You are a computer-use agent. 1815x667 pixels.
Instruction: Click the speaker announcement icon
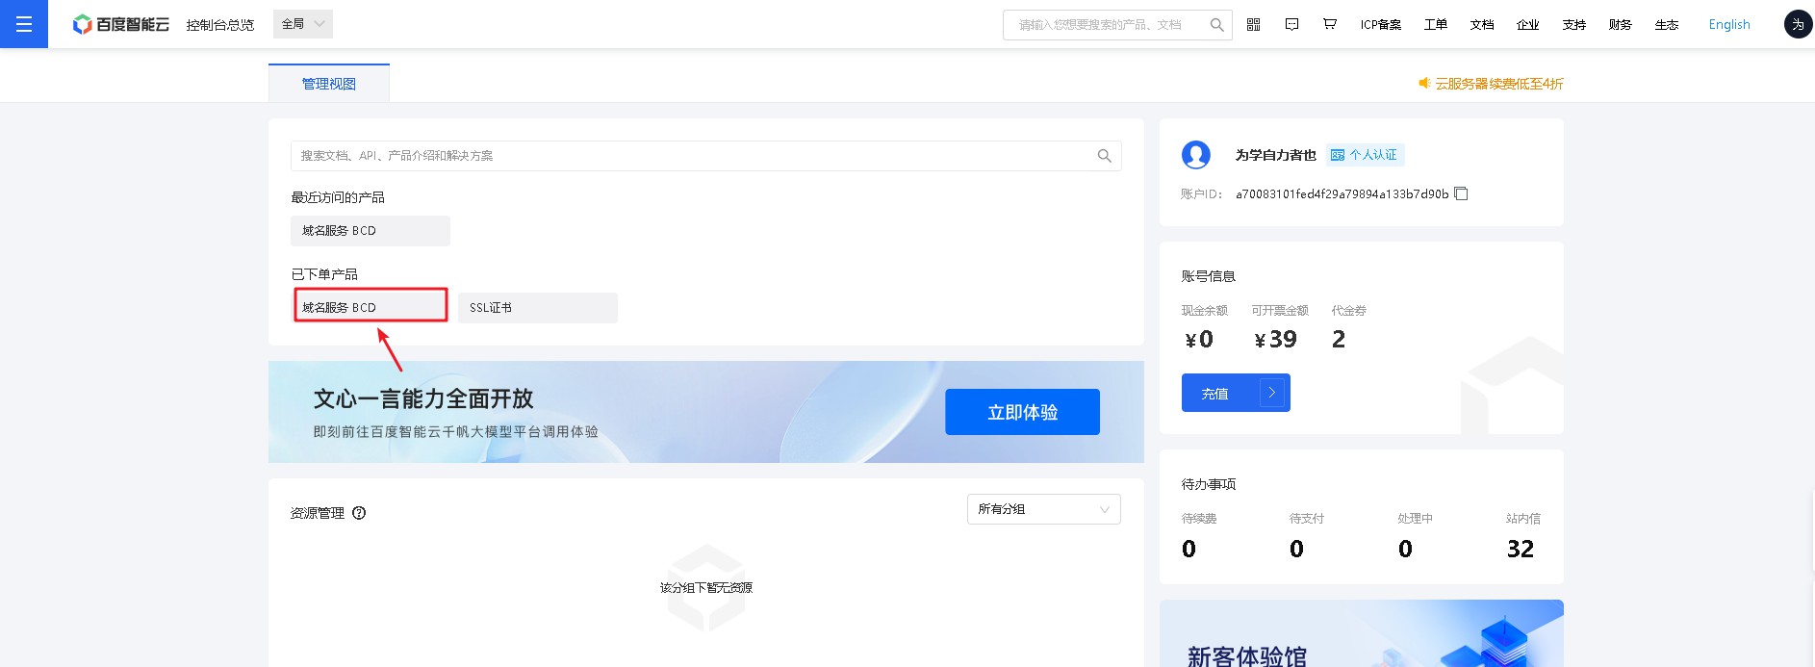[x=1424, y=84]
